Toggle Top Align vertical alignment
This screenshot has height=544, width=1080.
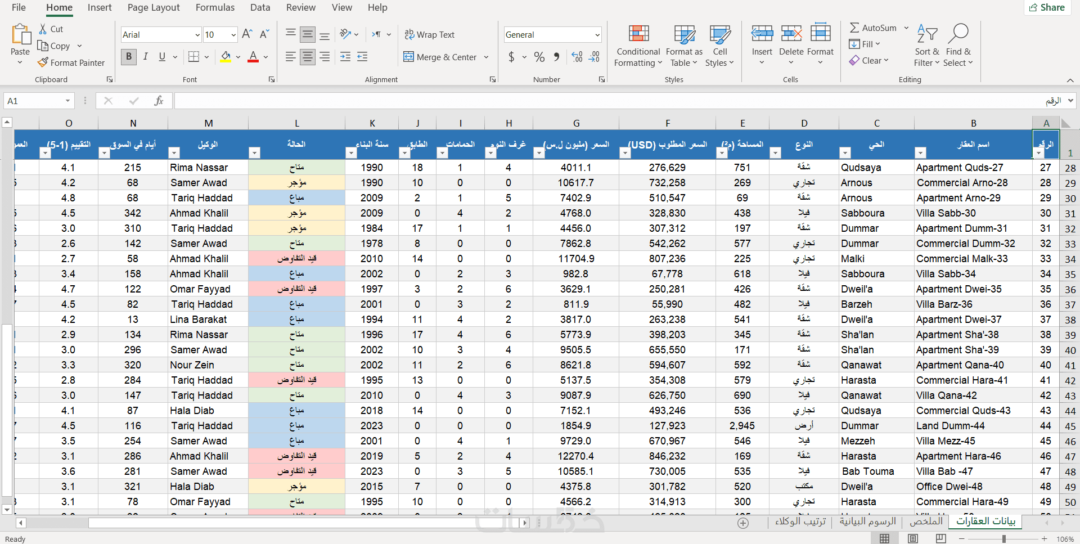(291, 33)
